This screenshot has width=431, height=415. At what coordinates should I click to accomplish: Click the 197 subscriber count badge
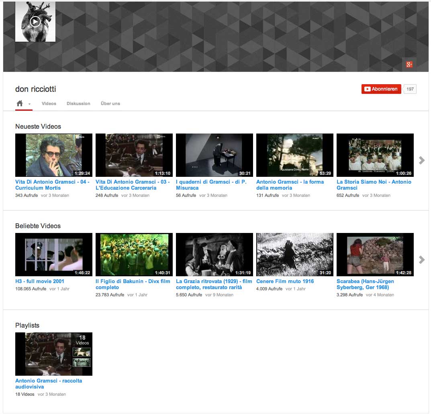point(410,89)
